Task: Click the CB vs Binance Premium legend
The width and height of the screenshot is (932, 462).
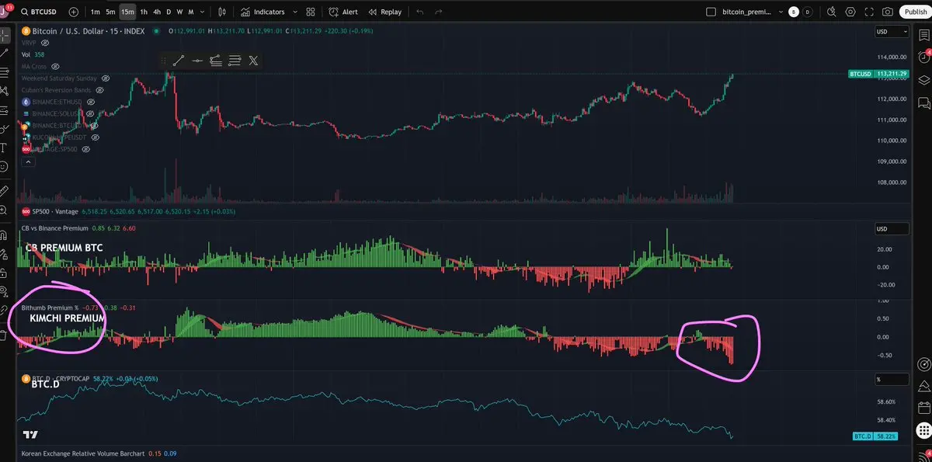Action: coord(54,228)
